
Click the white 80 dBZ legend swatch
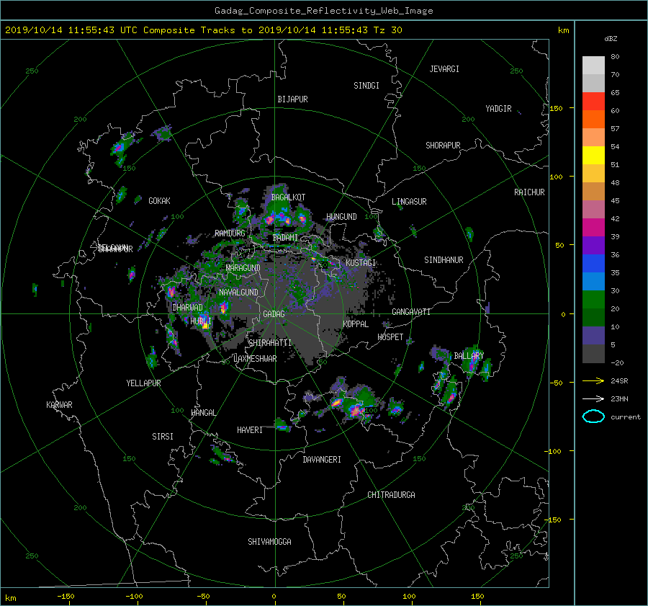pos(593,65)
